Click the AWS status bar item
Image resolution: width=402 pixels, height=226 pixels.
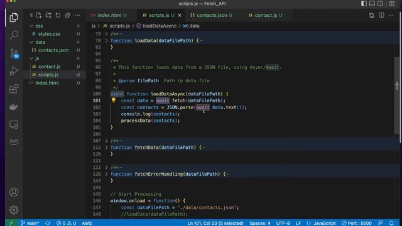[x=87, y=223]
